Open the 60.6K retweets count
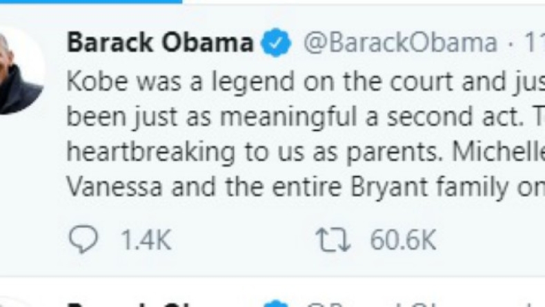 pyautogui.click(x=403, y=240)
